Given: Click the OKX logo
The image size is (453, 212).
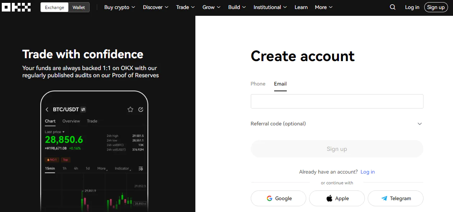Looking at the screenshot, I should [x=16, y=7].
